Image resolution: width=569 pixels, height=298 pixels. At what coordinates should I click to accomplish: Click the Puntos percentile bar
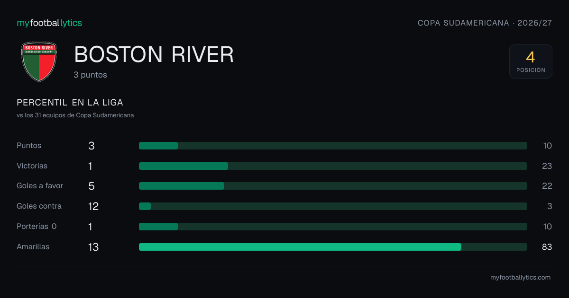pyautogui.click(x=333, y=146)
